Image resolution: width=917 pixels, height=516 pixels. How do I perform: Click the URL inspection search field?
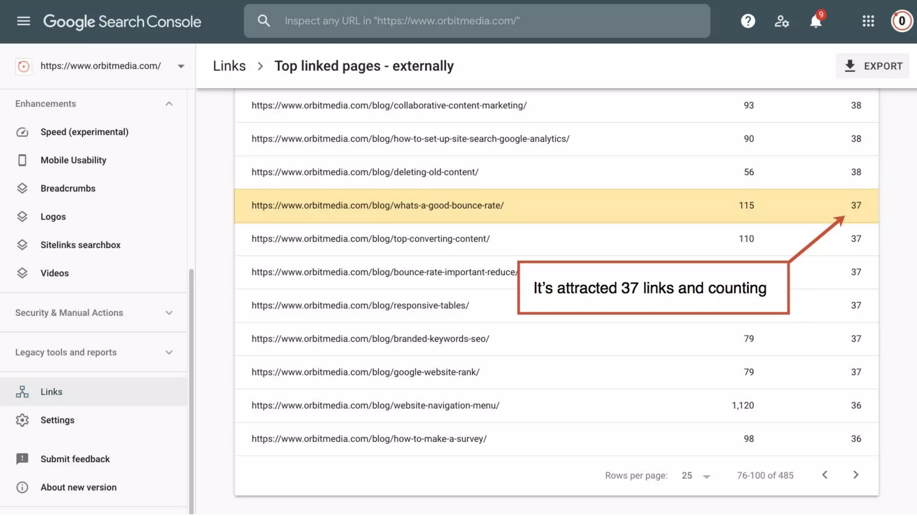tap(476, 21)
